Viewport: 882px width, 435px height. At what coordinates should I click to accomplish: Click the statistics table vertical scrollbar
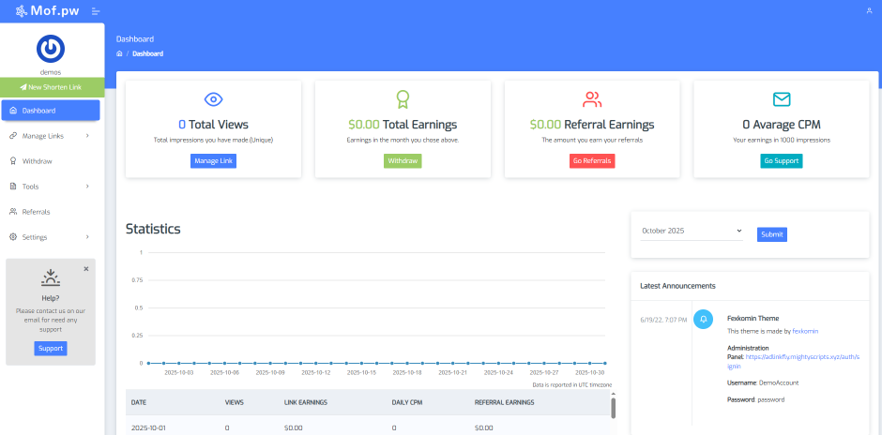(x=614, y=408)
